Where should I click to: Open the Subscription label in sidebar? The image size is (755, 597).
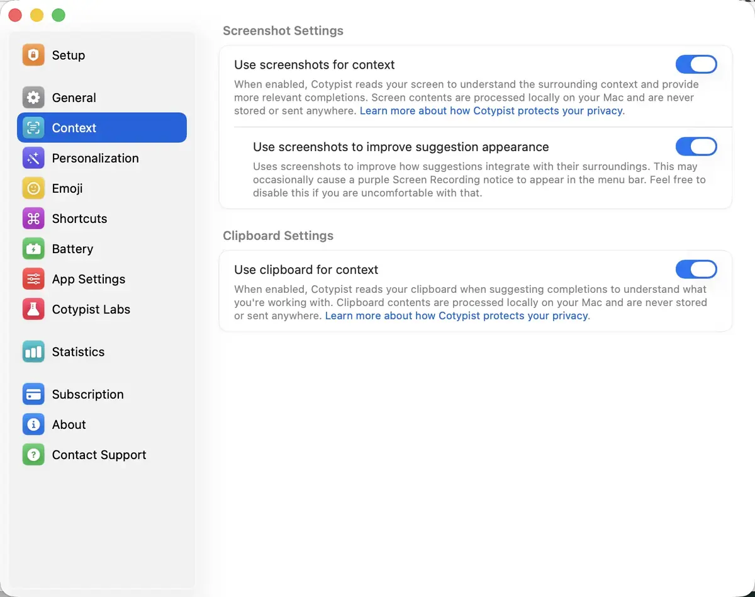click(88, 394)
